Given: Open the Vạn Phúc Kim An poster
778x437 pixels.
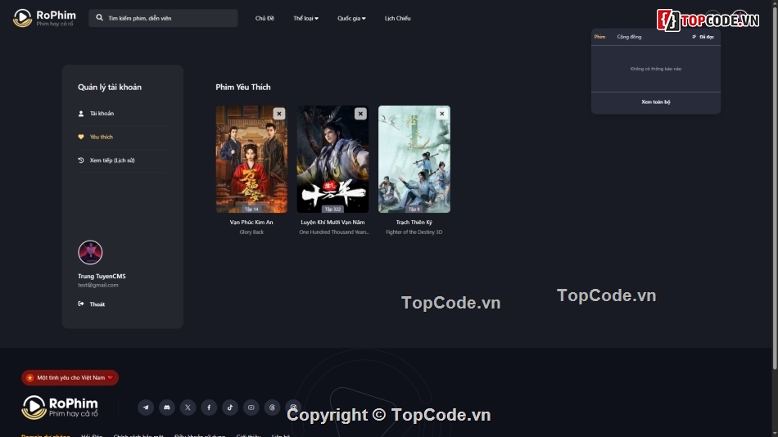Looking at the screenshot, I should (x=251, y=160).
